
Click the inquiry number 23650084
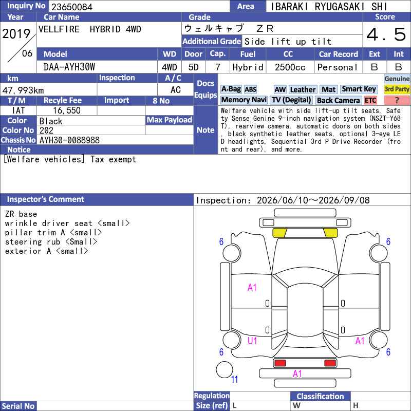(72, 7)
